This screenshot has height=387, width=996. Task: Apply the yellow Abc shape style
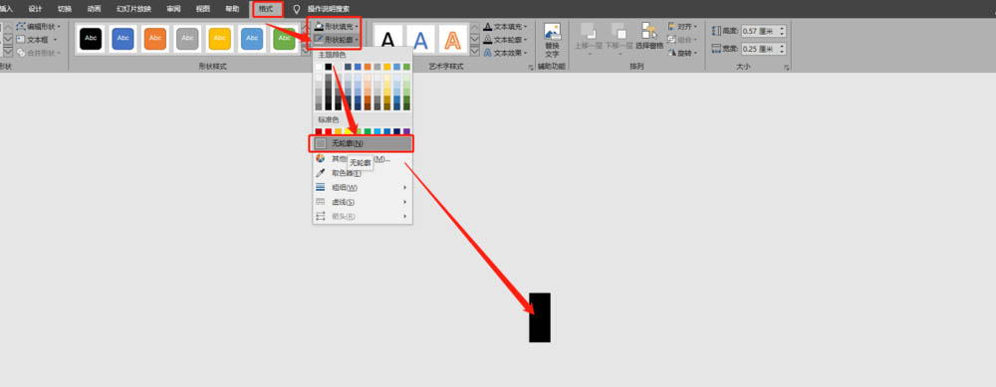(x=220, y=39)
